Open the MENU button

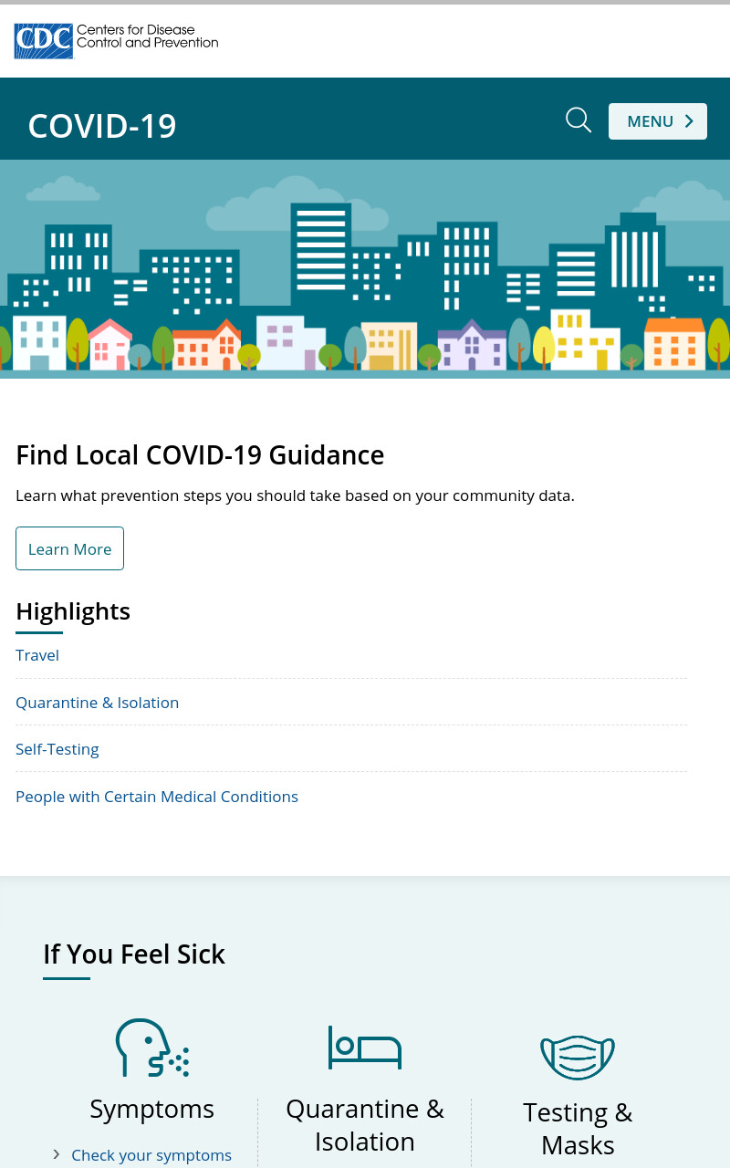(x=658, y=121)
